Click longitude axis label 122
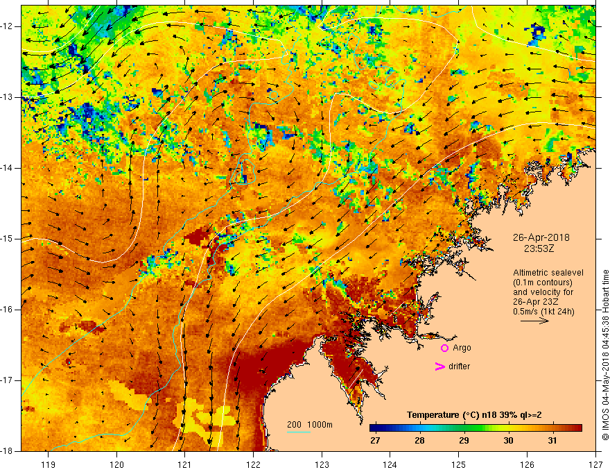Viewport: 610px width, 472px height. (253, 464)
